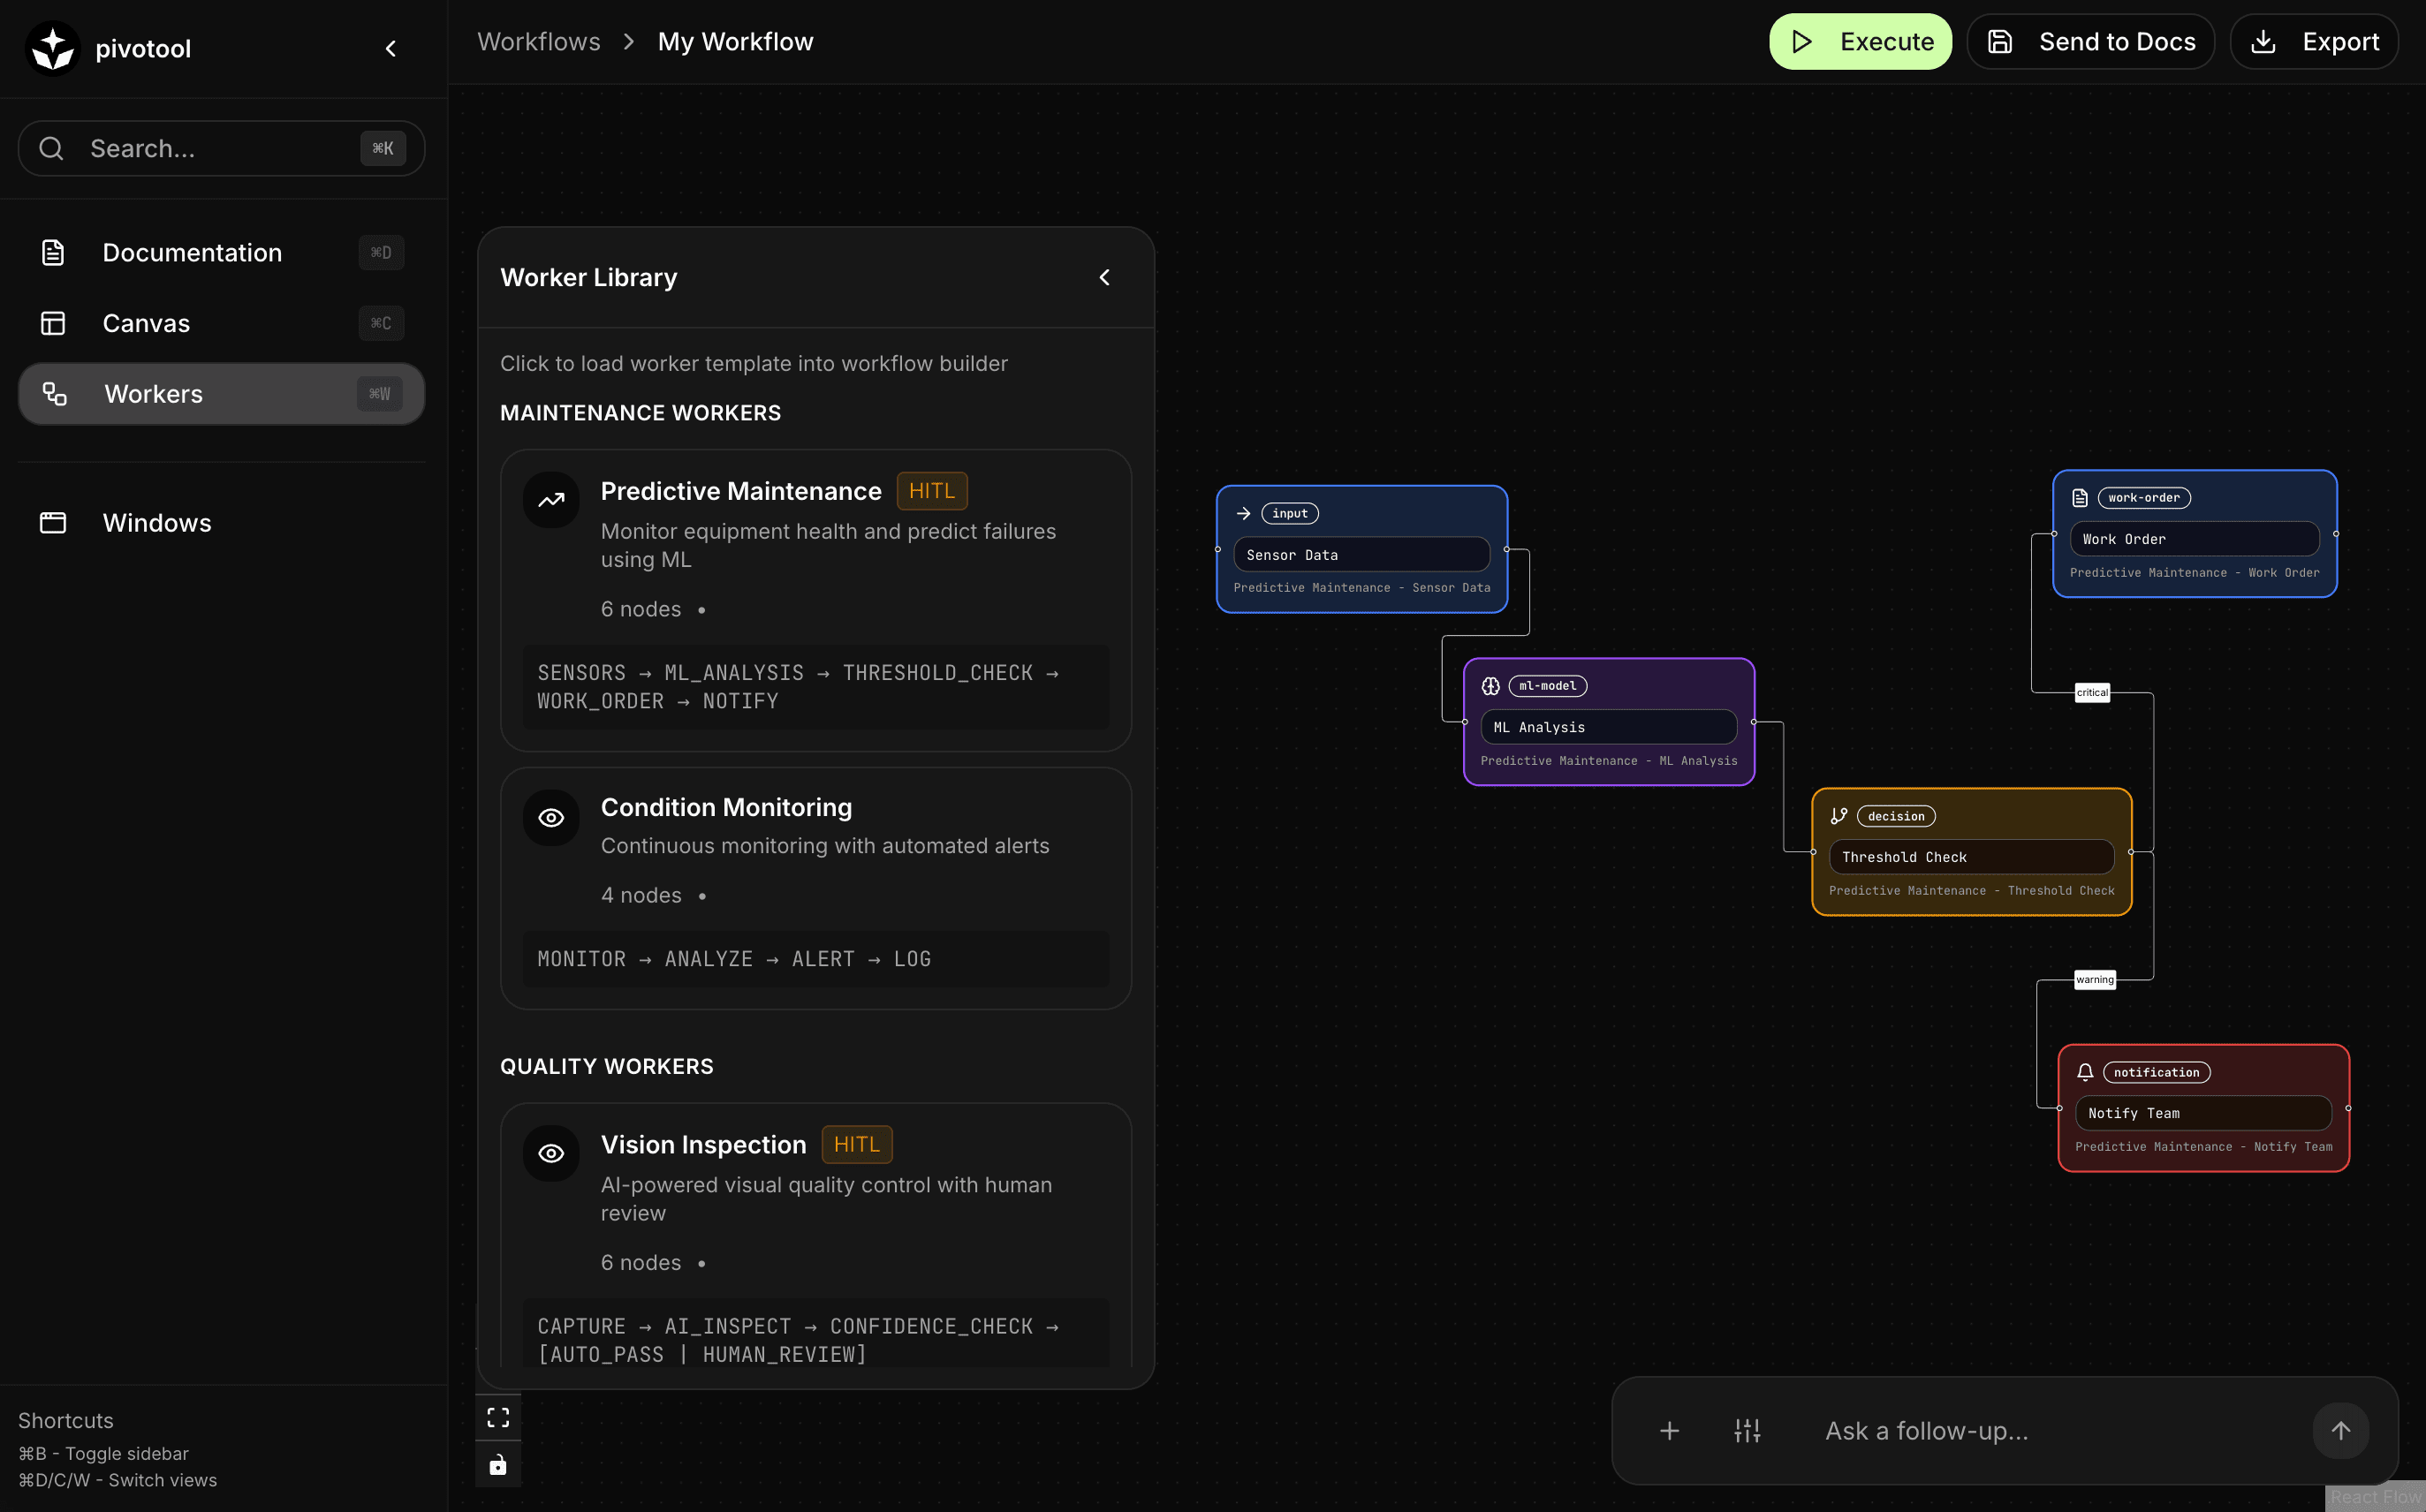
Task: Collapse the sidebar with the chevron arrow
Action: coord(391,48)
